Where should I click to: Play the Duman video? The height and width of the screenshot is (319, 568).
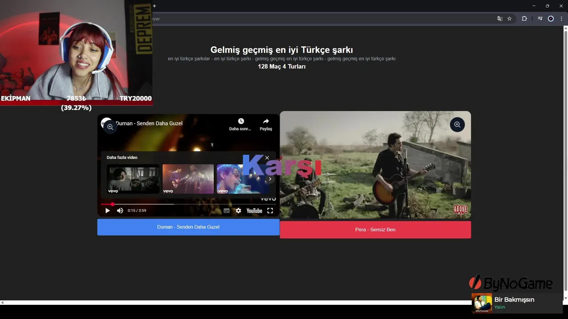(107, 211)
